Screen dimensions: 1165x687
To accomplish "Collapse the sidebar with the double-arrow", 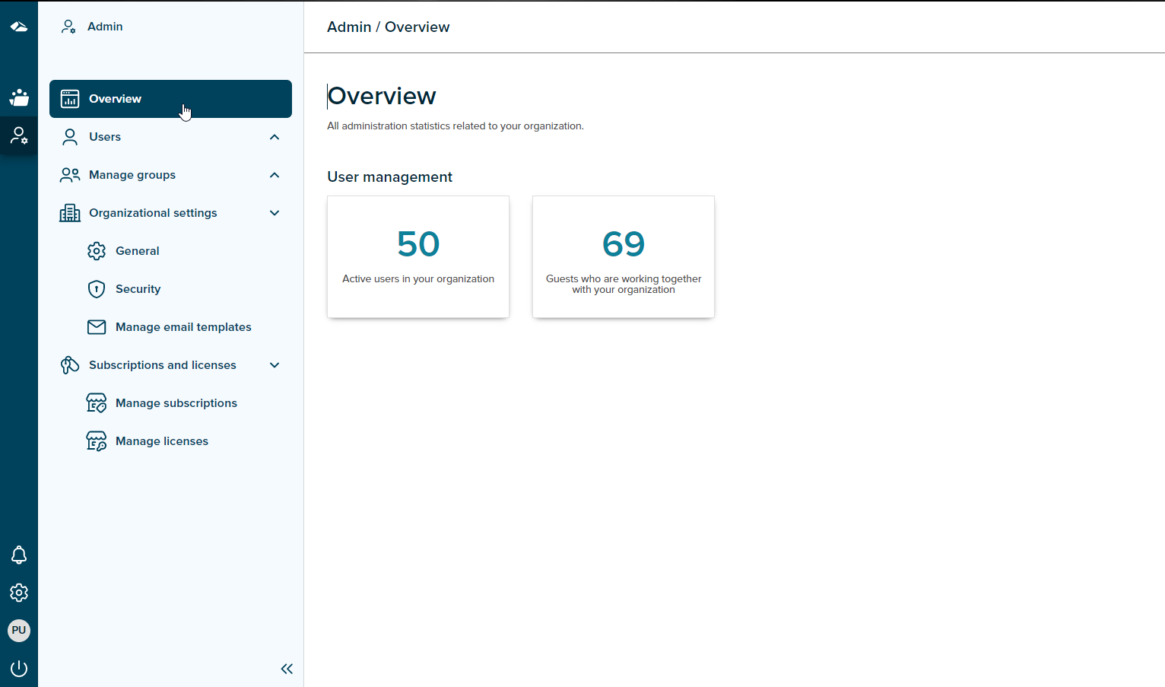I will point(287,669).
